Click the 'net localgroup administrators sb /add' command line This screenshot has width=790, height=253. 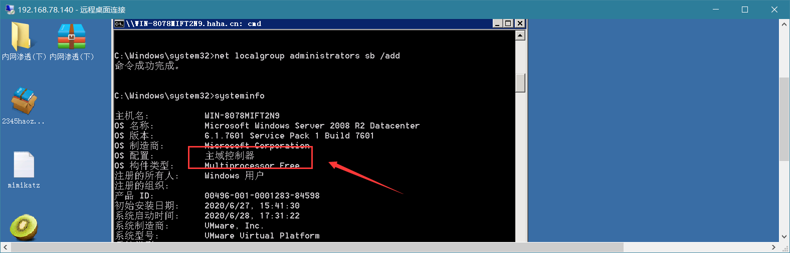[x=257, y=55]
